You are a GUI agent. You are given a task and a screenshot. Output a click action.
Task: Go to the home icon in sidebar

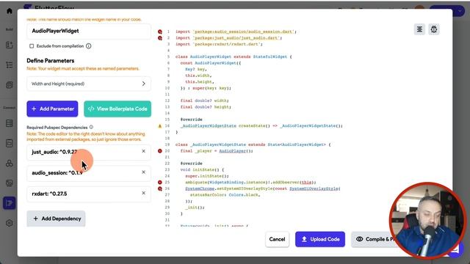[x=10, y=11]
